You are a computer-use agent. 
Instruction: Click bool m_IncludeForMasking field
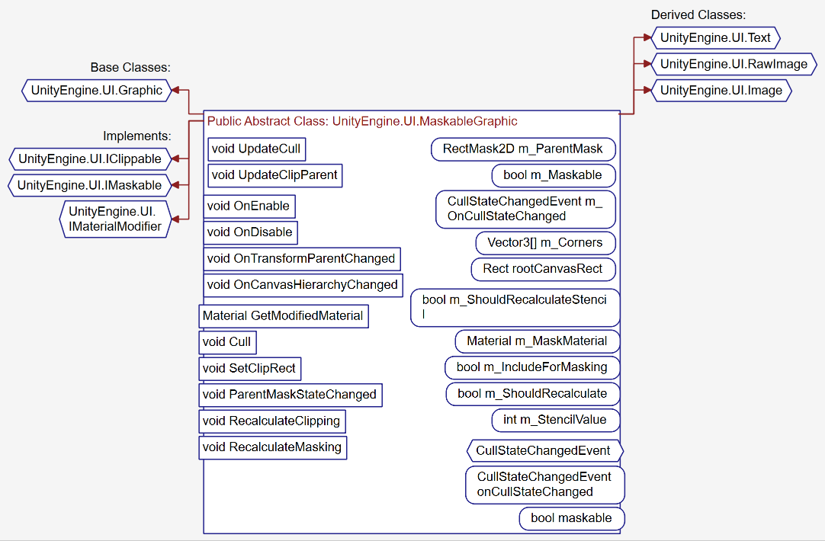click(532, 367)
